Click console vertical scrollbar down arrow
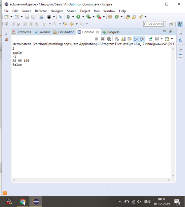 pyautogui.click(x=173, y=176)
